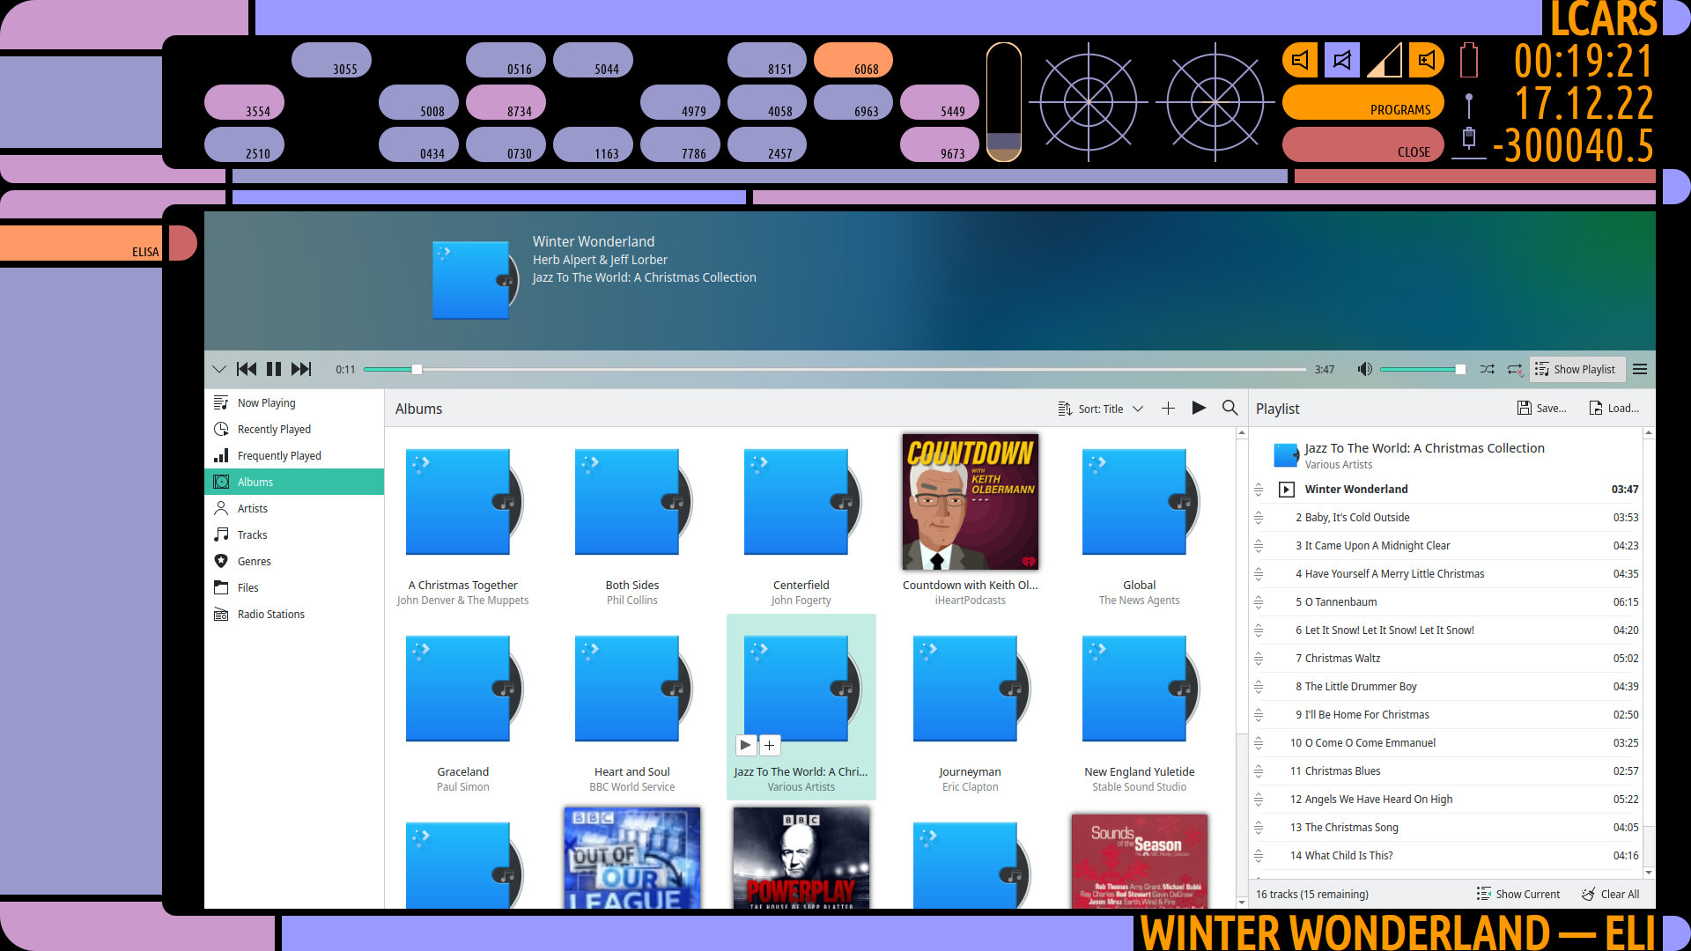This screenshot has height=951, width=1691.
Task: Collapse the header bar with chevron
Action: coord(219,369)
